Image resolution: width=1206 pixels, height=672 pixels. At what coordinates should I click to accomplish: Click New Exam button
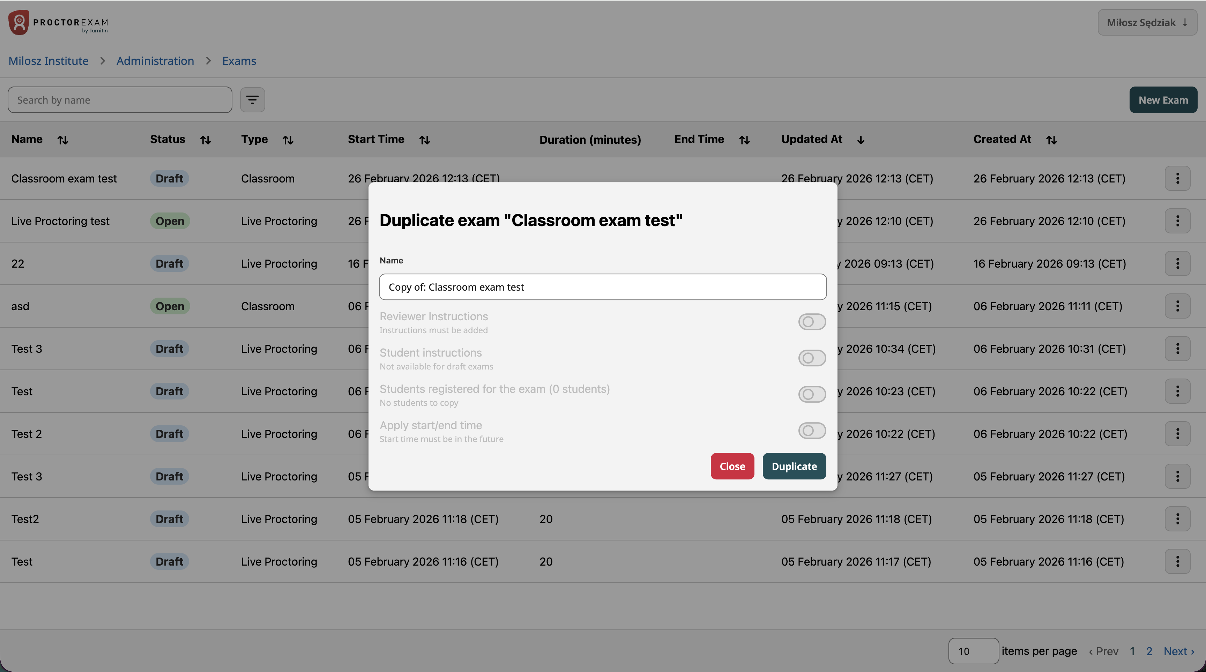tap(1163, 100)
